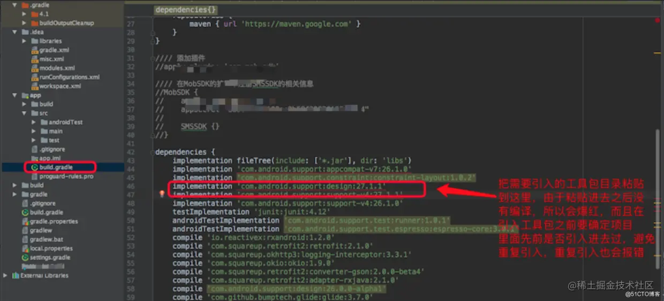664x301 pixels.
Task: Click the misc.xml file icon
Action: [34, 59]
